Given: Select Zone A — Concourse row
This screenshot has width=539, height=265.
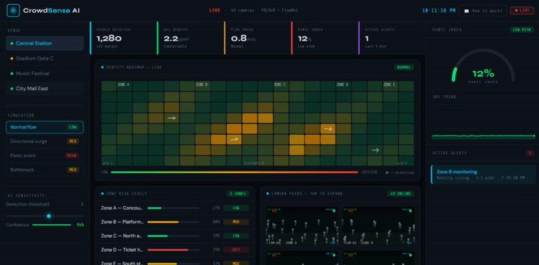Looking at the screenshot, I should [175, 208].
